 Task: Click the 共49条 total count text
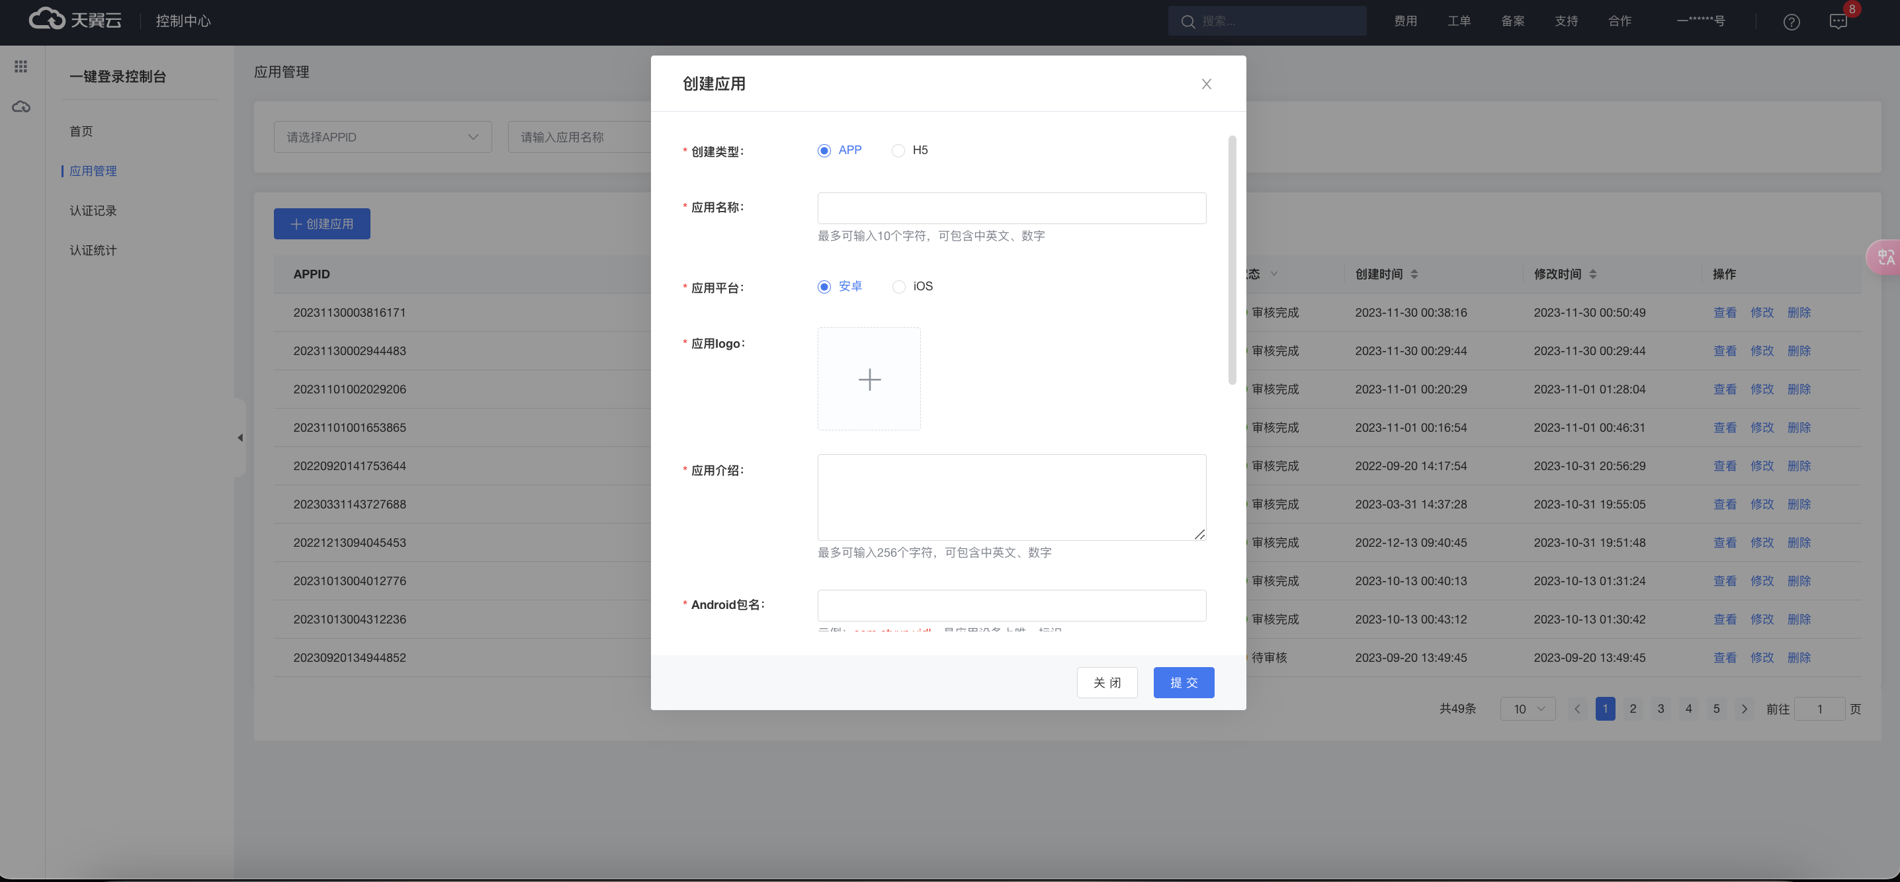(x=1457, y=709)
